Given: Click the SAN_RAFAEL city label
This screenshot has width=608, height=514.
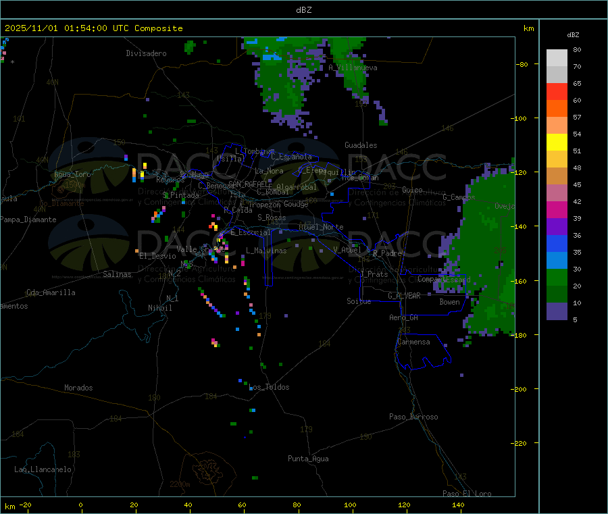Looking at the screenshot, I should coord(250,184).
